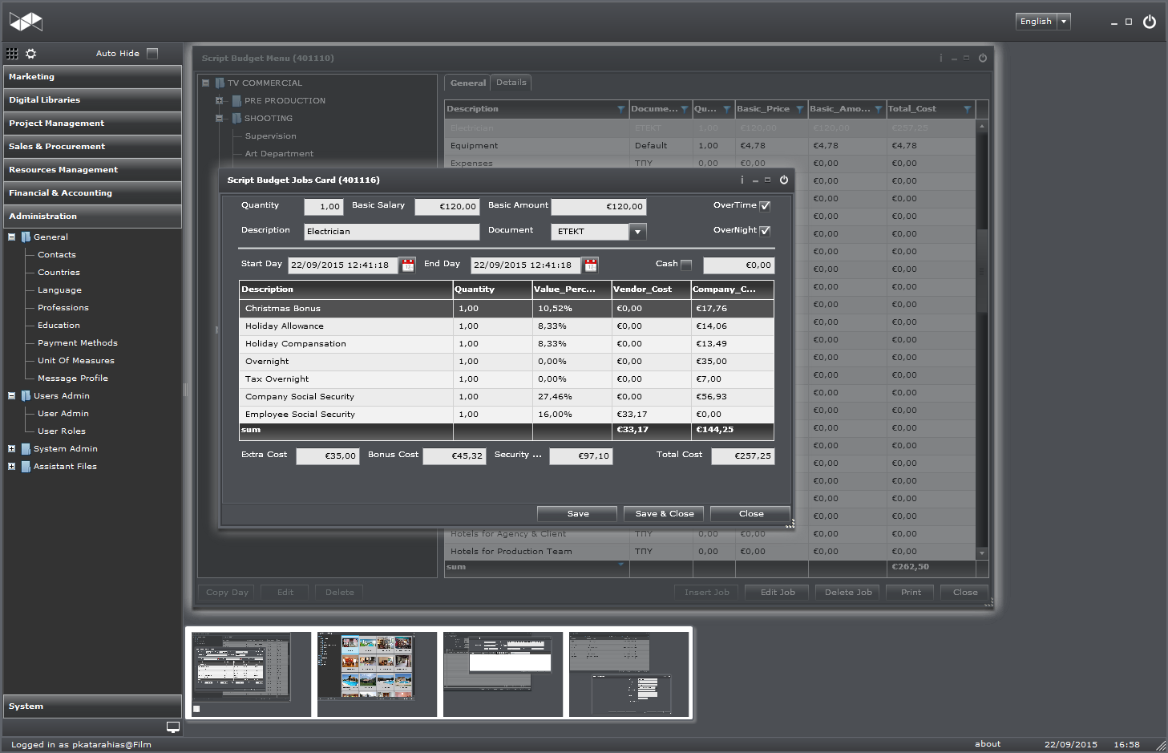The image size is (1168, 753).
Task: Open the Start Day calendar picker
Action: point(408,265)
